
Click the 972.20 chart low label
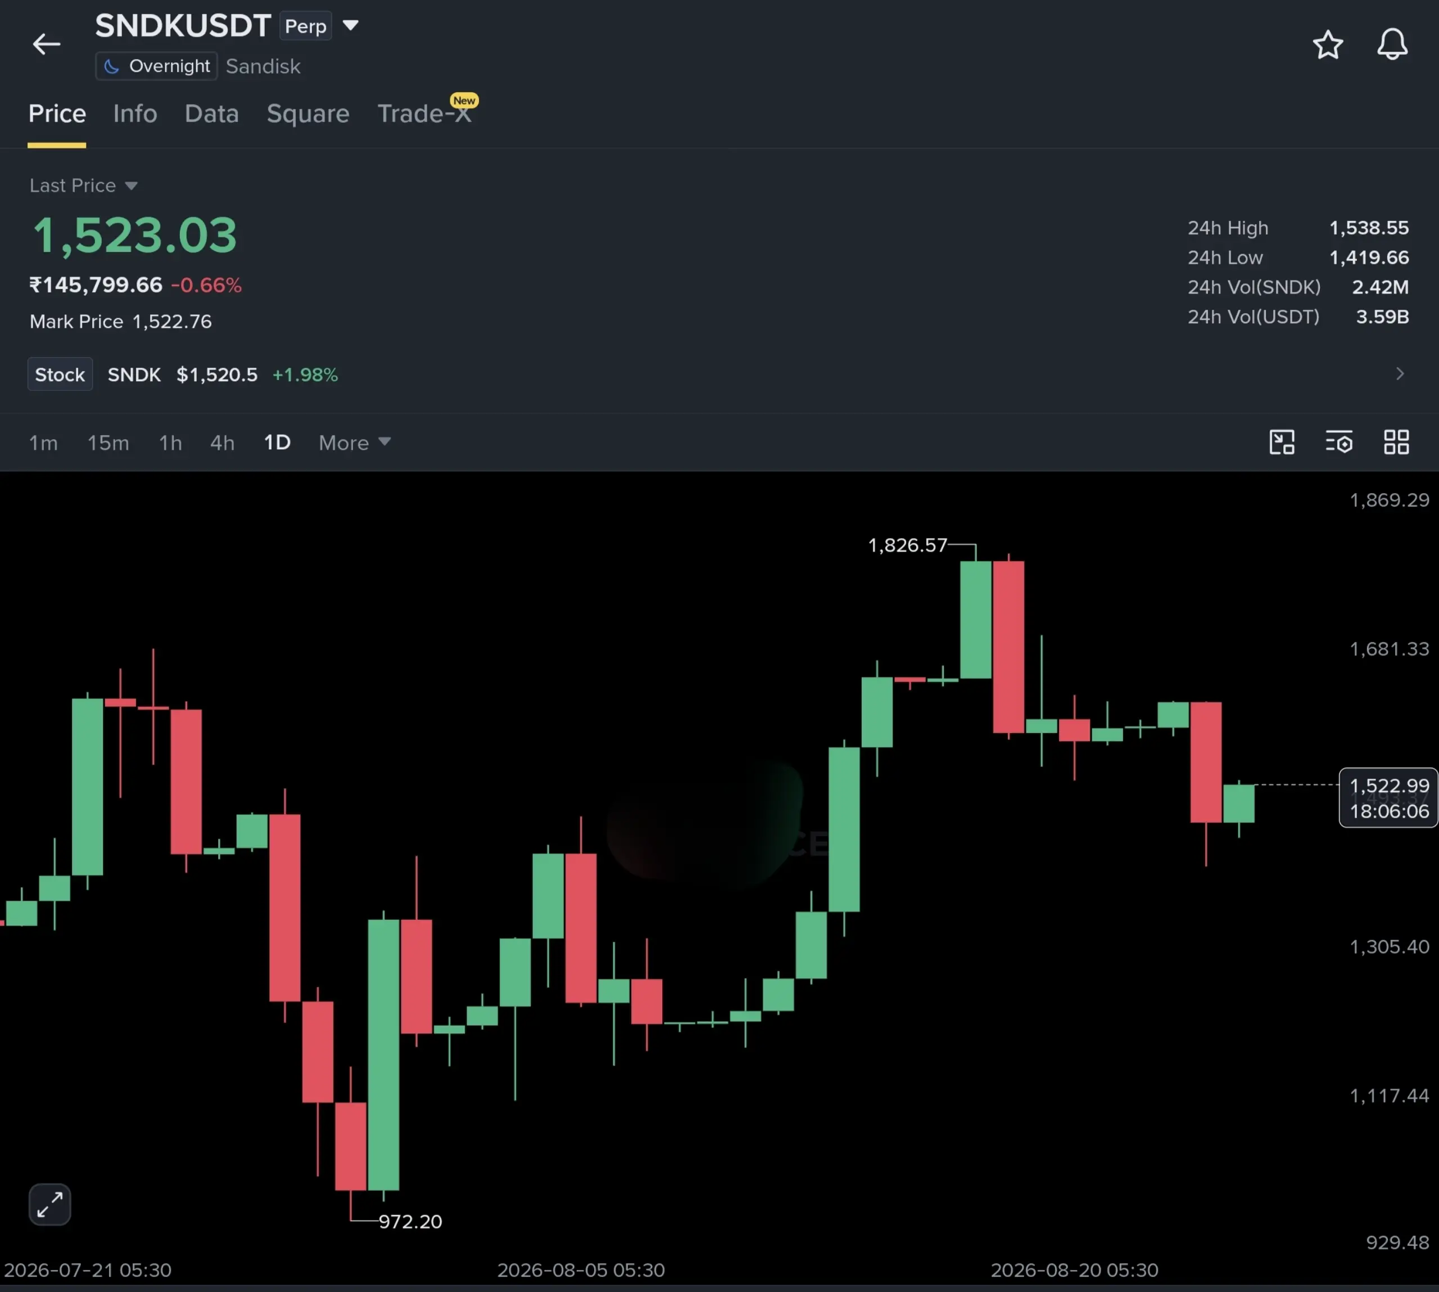click(x=410, y=1222)
